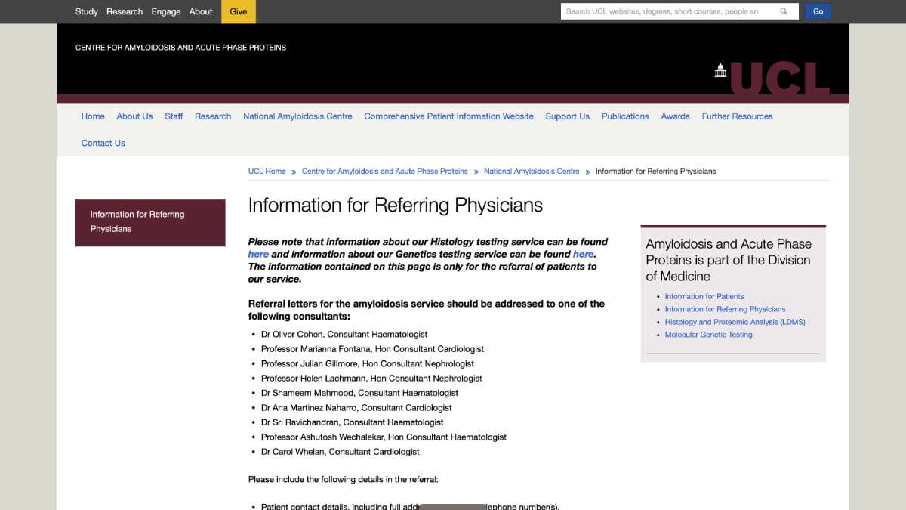This screenshot has height=510, width=906.
Task: Click Centre for Amyloidosis breadcrumb link
Action: click(385, 172)
